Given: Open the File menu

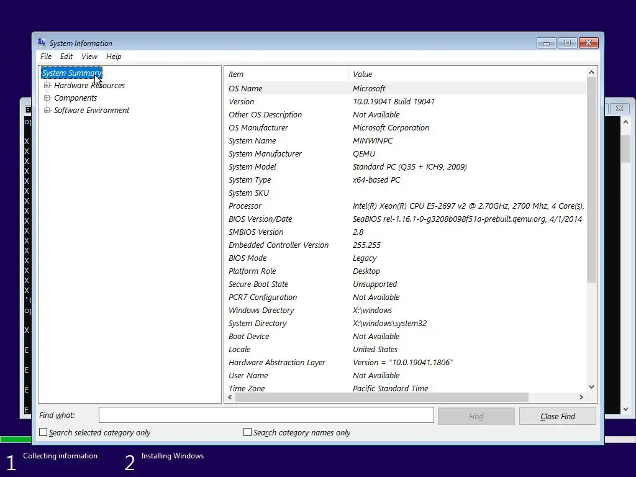Looking at the screenshot, I should pos(46,57).
